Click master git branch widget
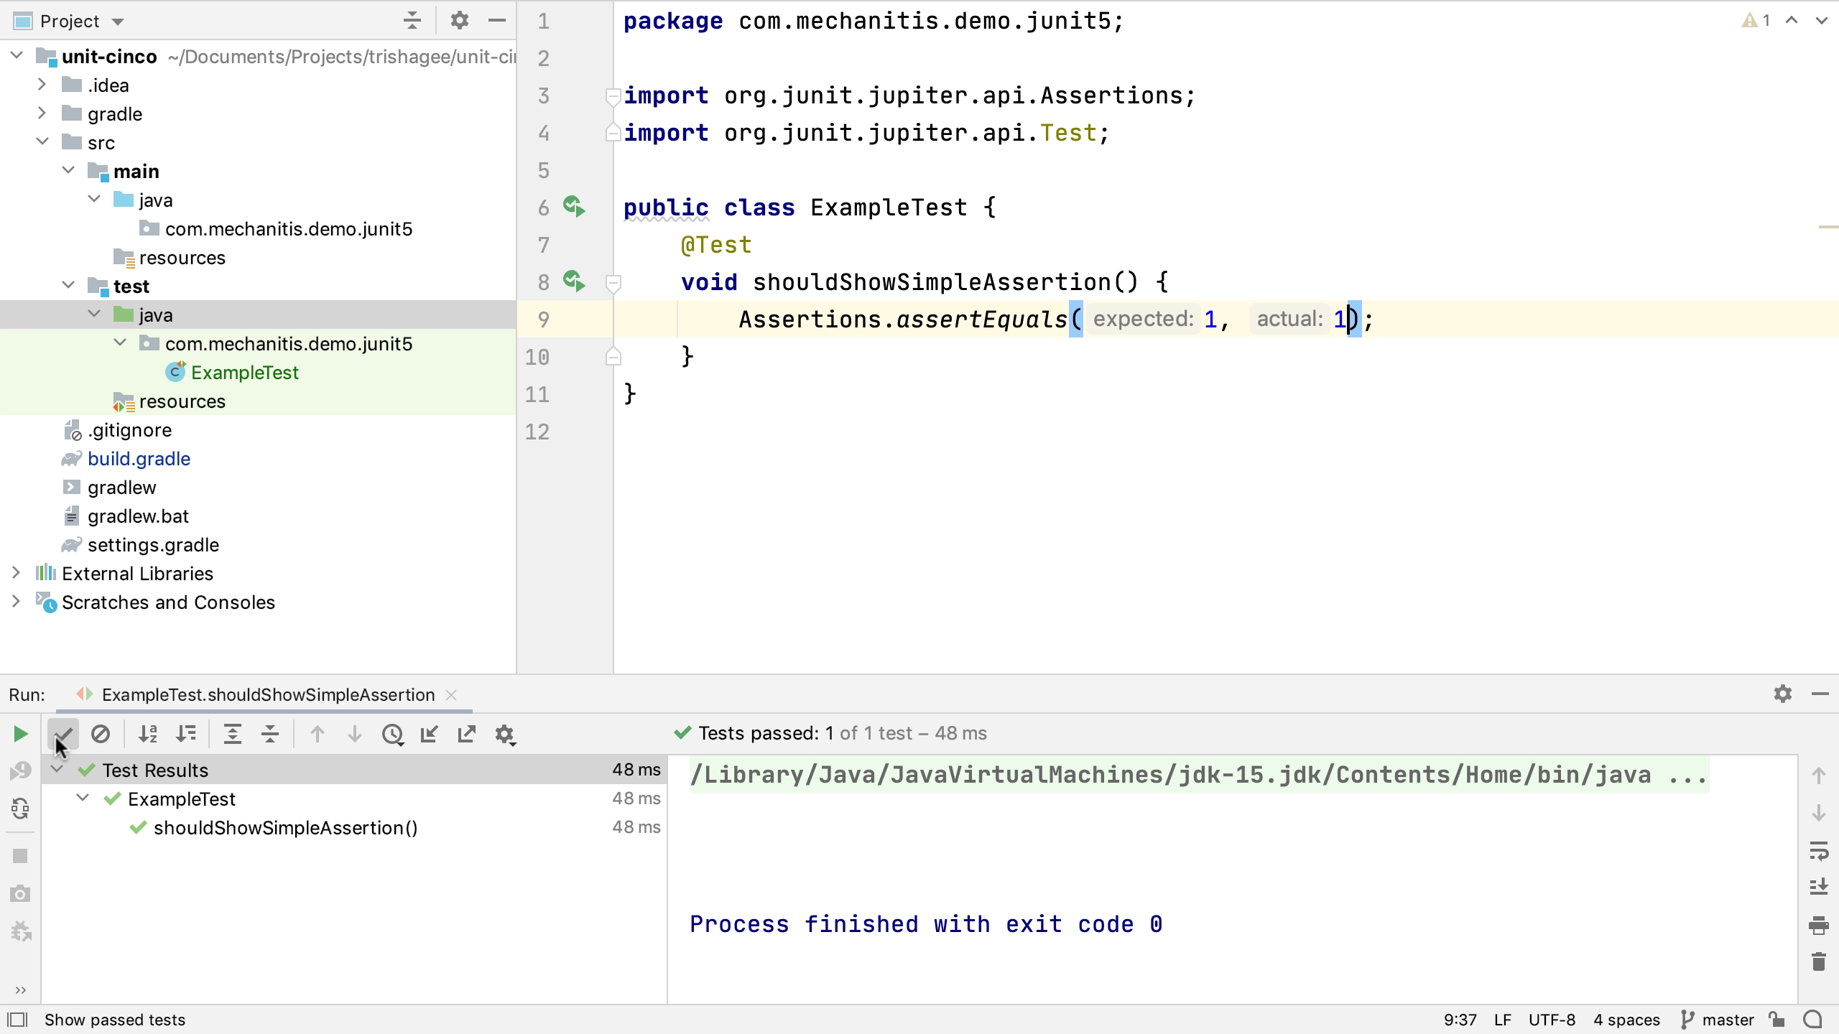This screenshot has width=1839, height=1034. [1717, 1020]
